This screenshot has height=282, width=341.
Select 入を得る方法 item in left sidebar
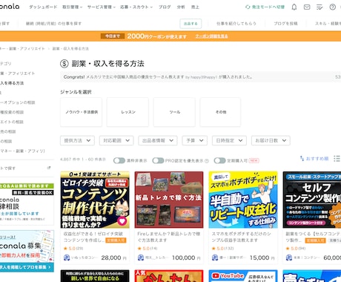point(12,83)
